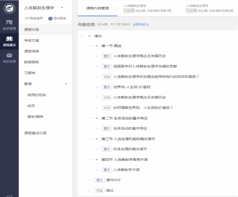Click the plus icon beside 添加班级
This screenshot has height=197, width=238.
pos(50,18)
